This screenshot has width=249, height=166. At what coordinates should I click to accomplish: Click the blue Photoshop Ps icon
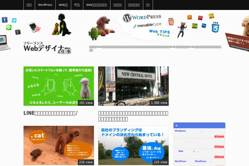[x=204, y=25]
